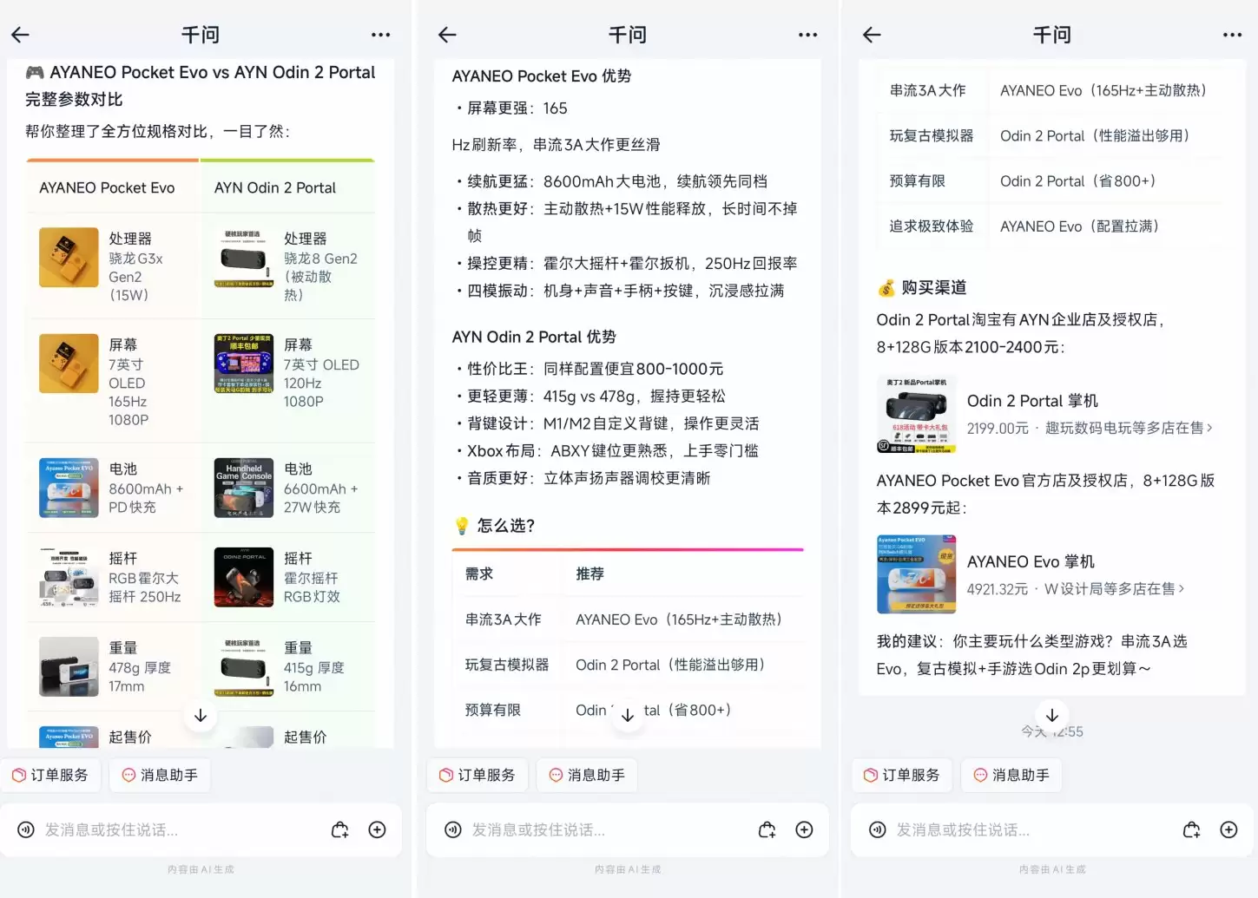The image size is (1258, 898).
Task: Open the shopping bag icon on left screen
Action: point(340,830)
